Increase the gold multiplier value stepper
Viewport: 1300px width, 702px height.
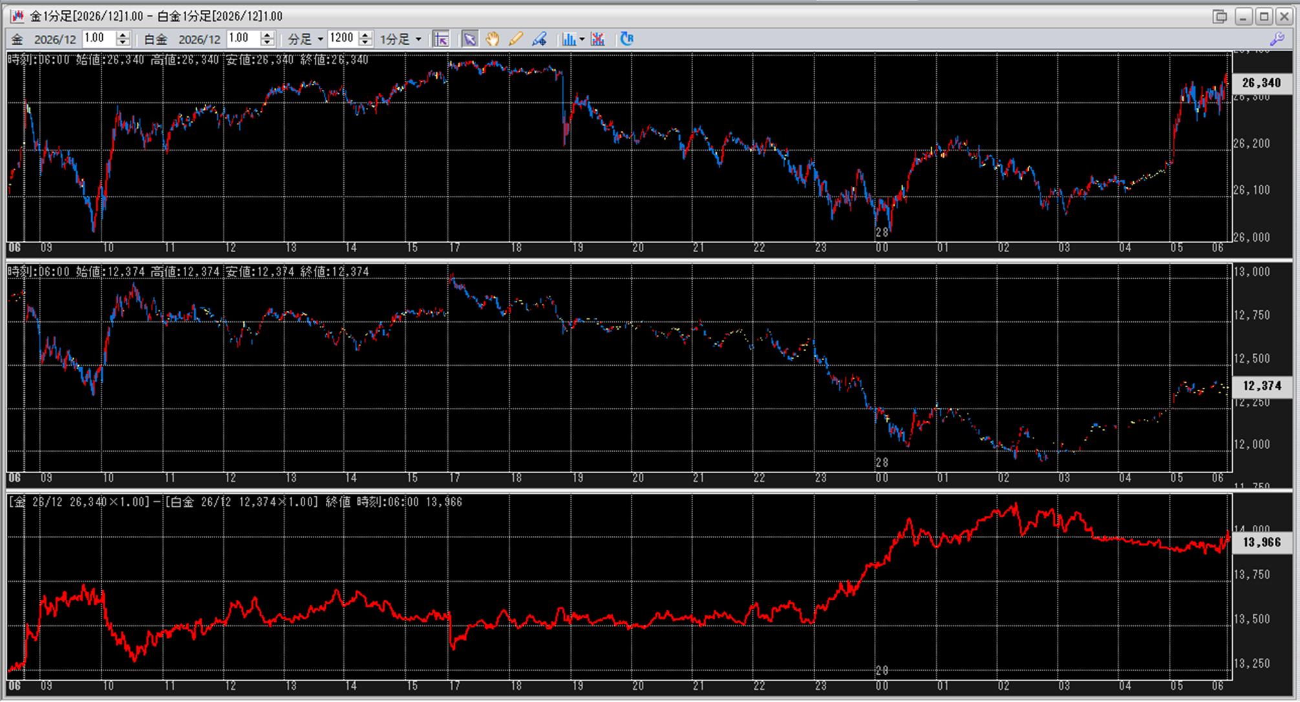point(123,35)
